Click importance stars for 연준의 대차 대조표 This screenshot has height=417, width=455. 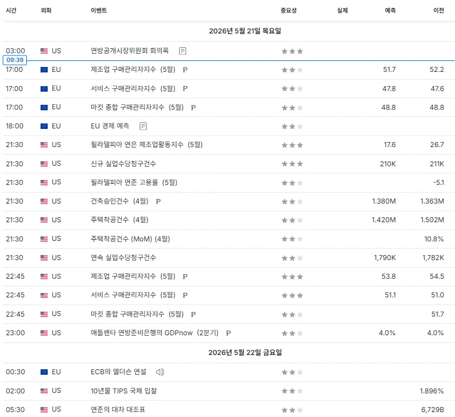(292, 410)
